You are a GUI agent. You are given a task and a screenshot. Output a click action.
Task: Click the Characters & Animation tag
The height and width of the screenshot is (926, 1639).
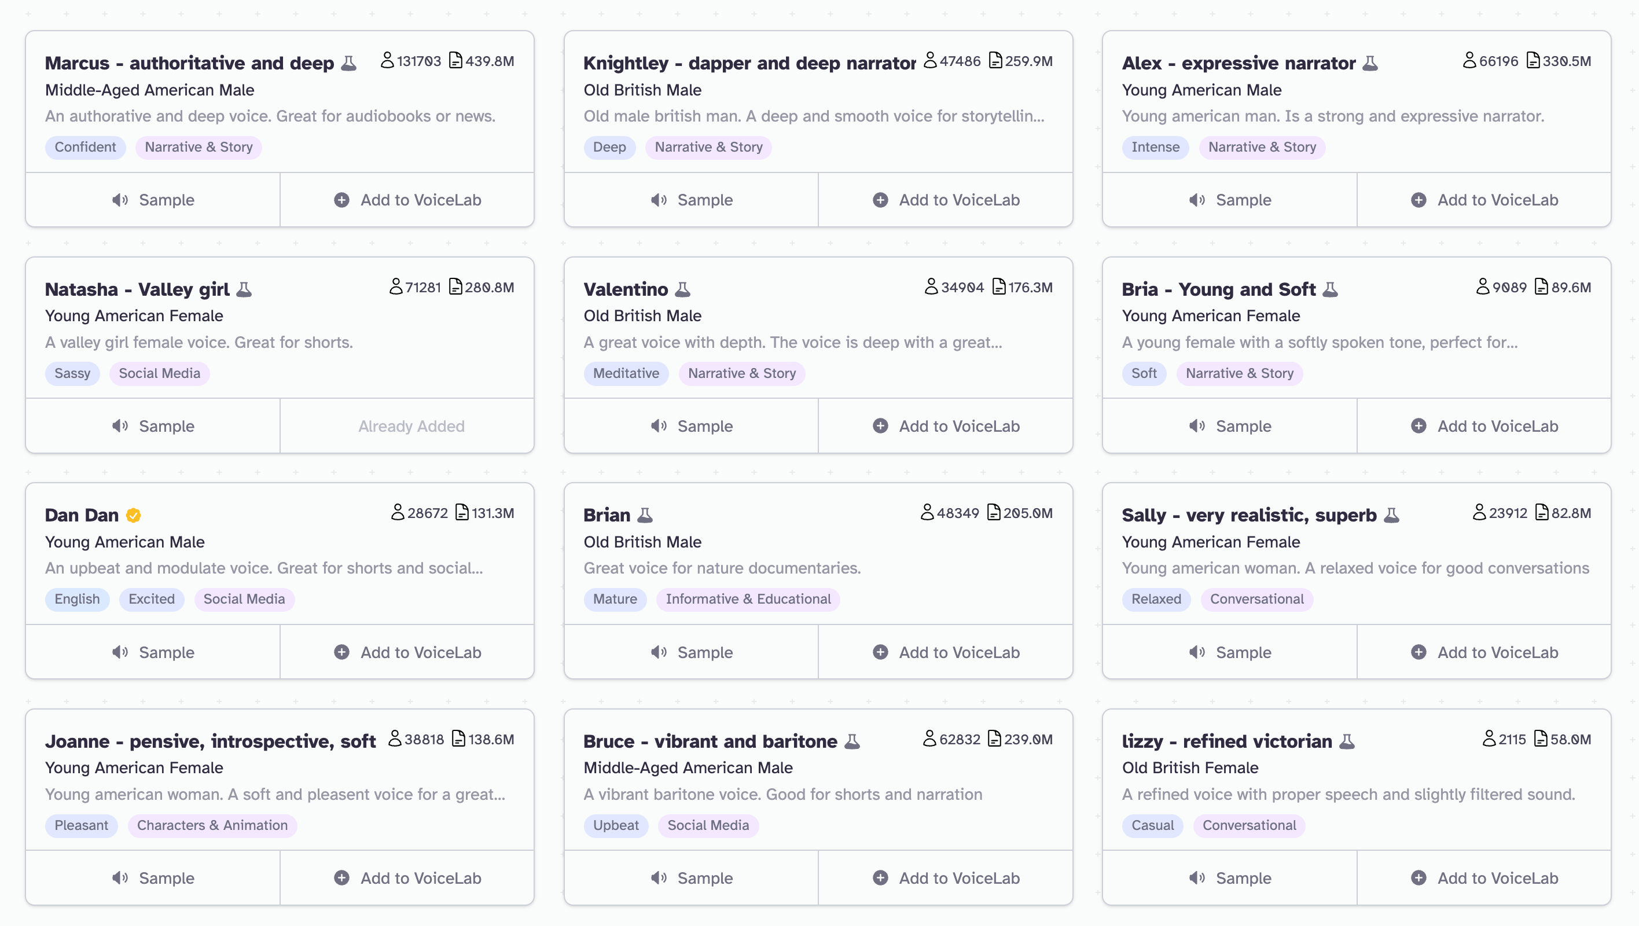pos(212,825)
